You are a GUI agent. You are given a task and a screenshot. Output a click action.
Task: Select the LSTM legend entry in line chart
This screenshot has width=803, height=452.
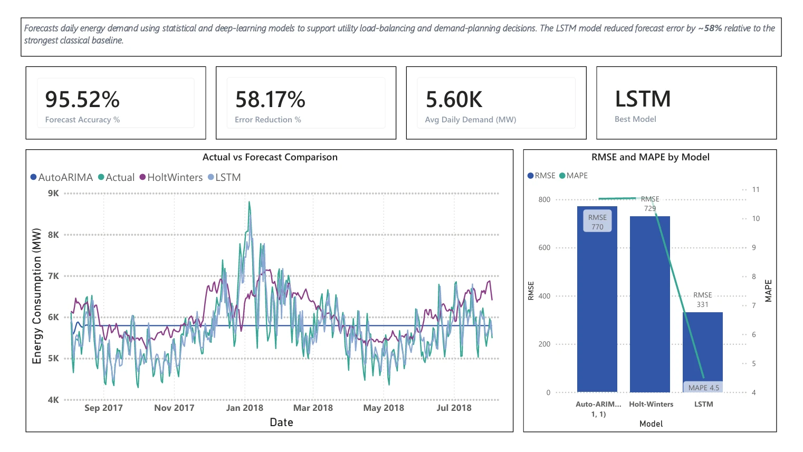(225, 178)
